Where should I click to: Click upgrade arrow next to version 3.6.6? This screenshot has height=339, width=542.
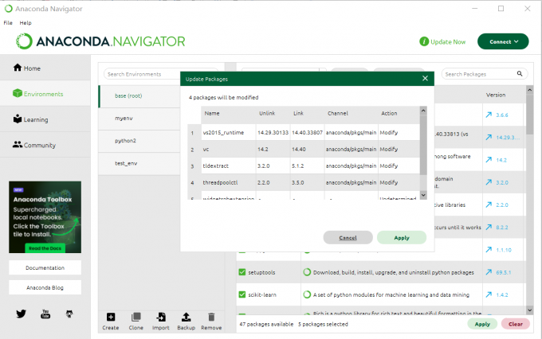(x=489, y=115)
